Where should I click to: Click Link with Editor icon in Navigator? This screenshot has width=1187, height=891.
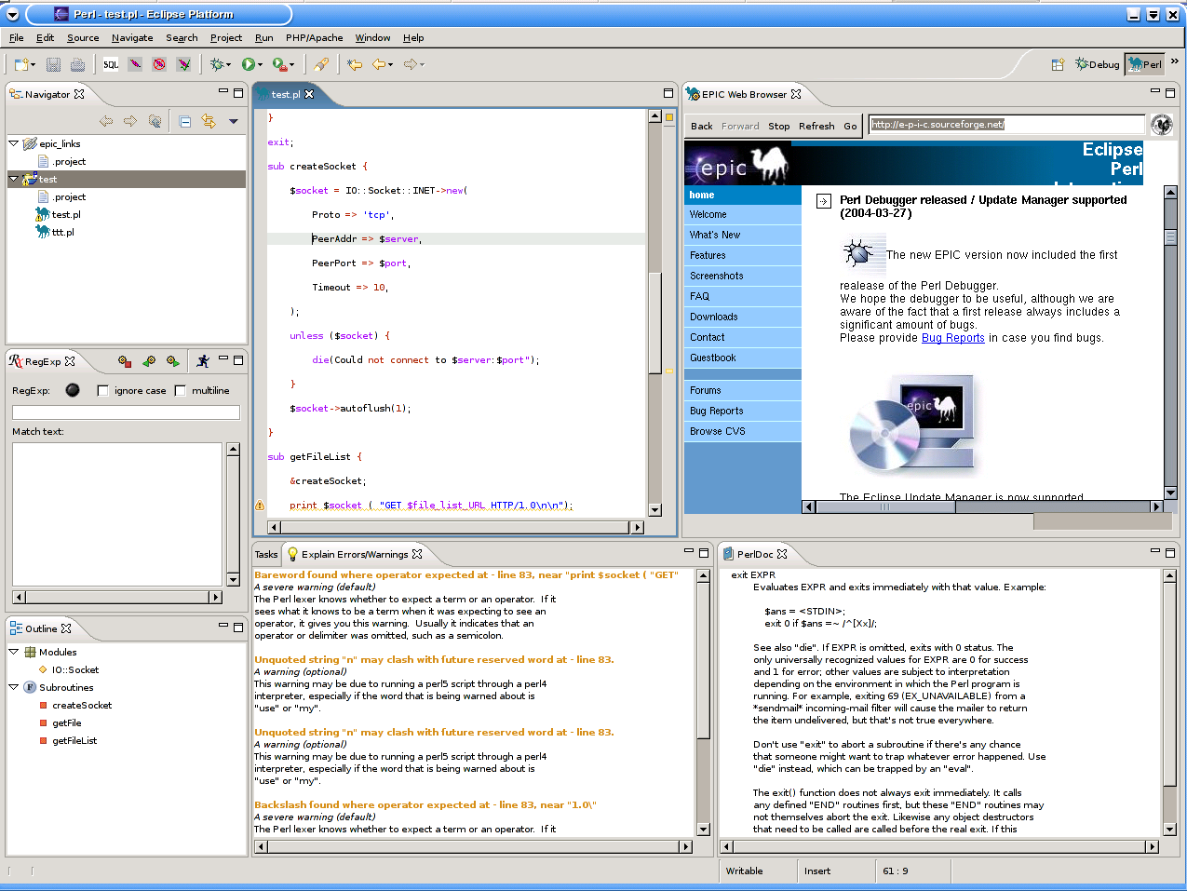pyautogui.click(x=208, y=121)
